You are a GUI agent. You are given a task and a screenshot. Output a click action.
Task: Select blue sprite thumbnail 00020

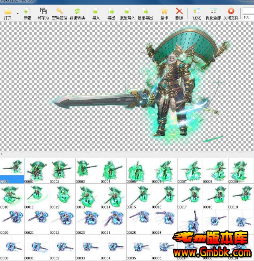[x=12, y=222]
